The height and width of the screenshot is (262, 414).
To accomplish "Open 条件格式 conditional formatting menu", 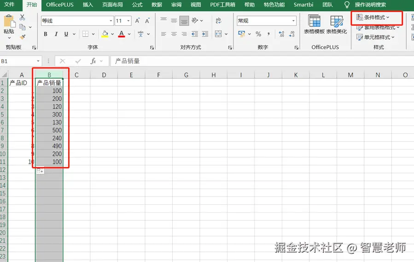I will (x=373, y=18).
